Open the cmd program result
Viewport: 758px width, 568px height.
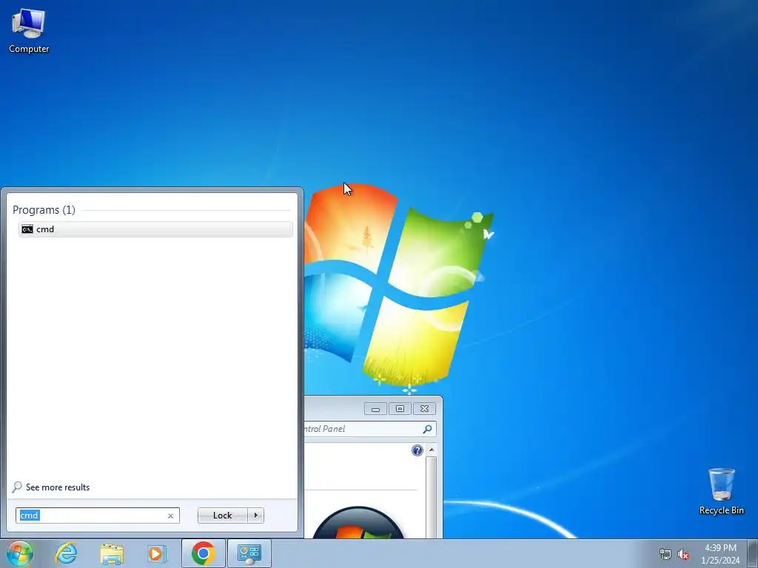point(155,229)
